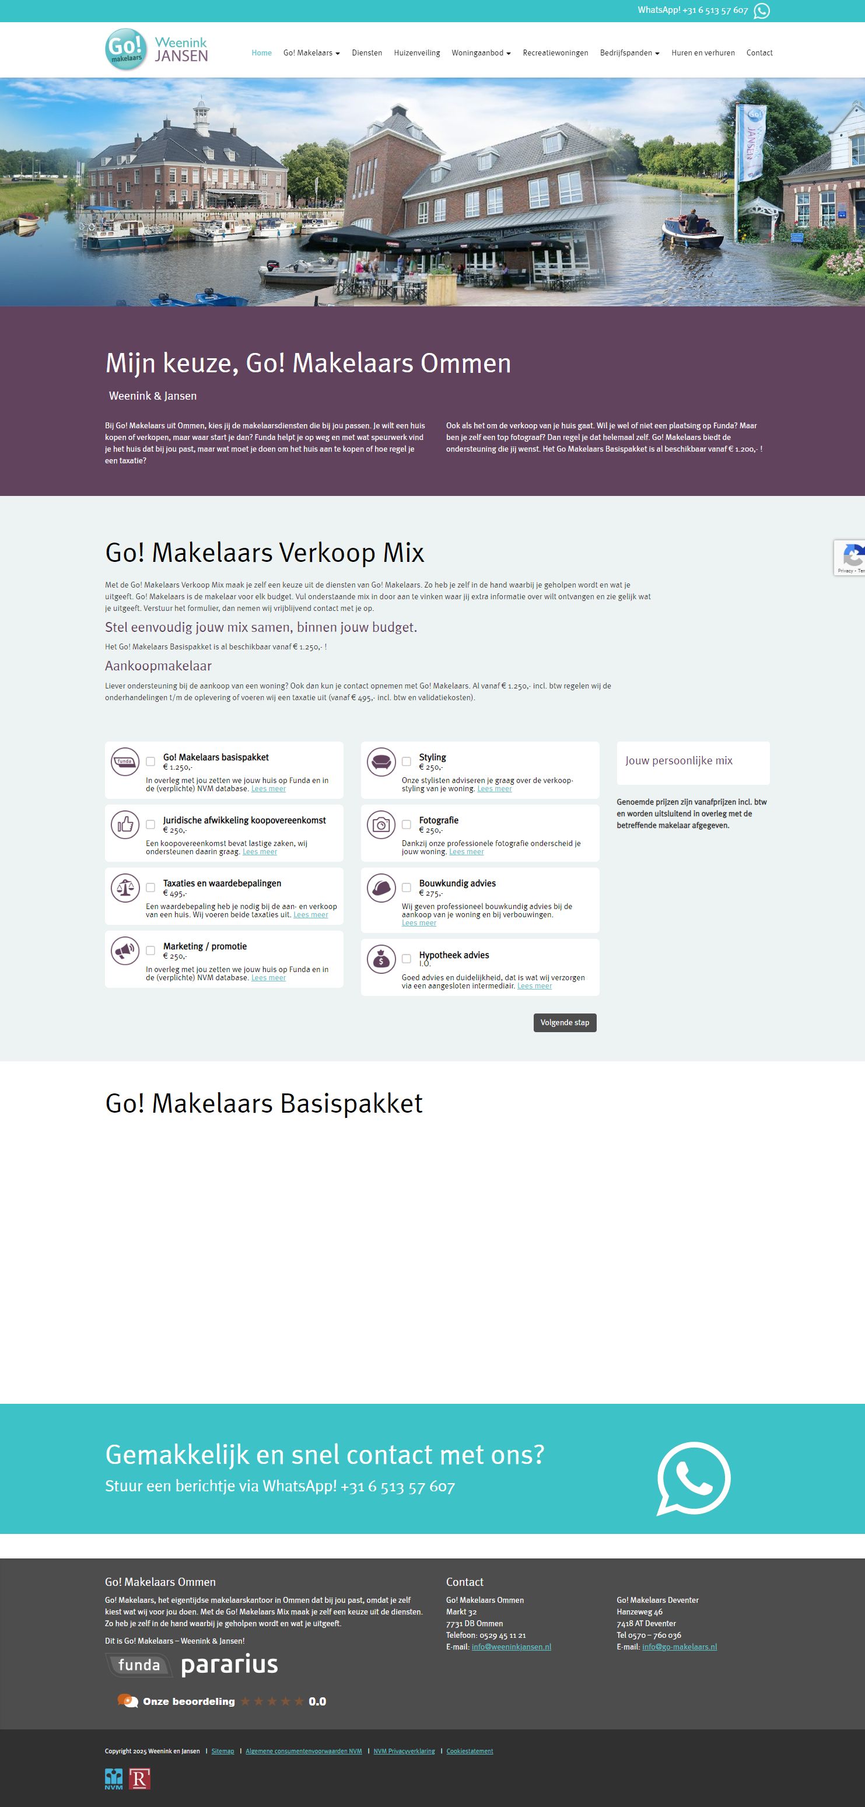
Task: Open Algemene consumentenvoorwaarden NVM link
Action: coord(303,1752)
